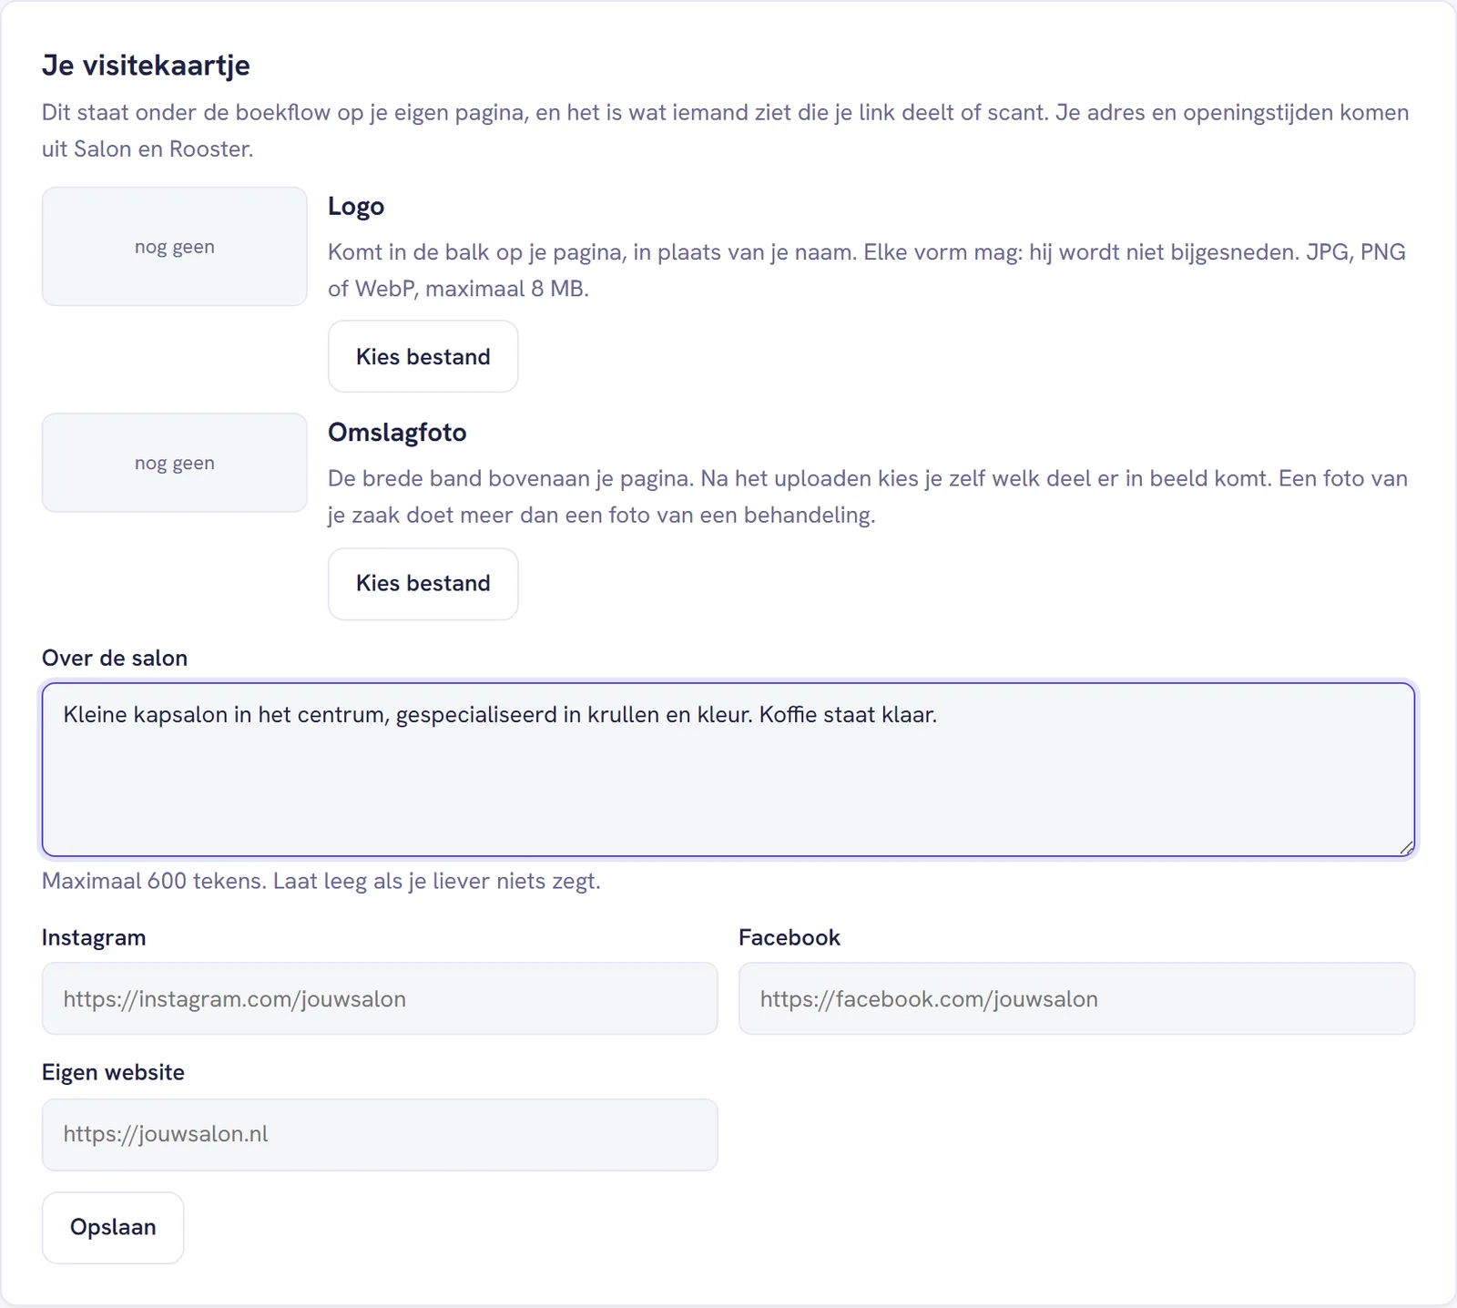Click the Eigen website label
This screenshot has height=1308, width=1457.
(x=113, y=1073)
